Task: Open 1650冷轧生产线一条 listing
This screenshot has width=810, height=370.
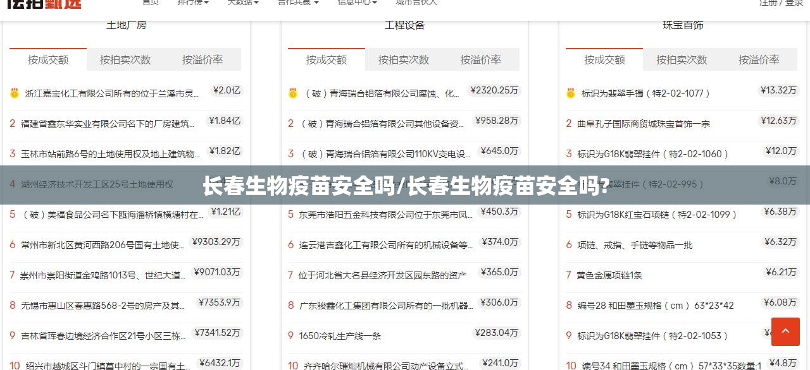Action: 340,336
